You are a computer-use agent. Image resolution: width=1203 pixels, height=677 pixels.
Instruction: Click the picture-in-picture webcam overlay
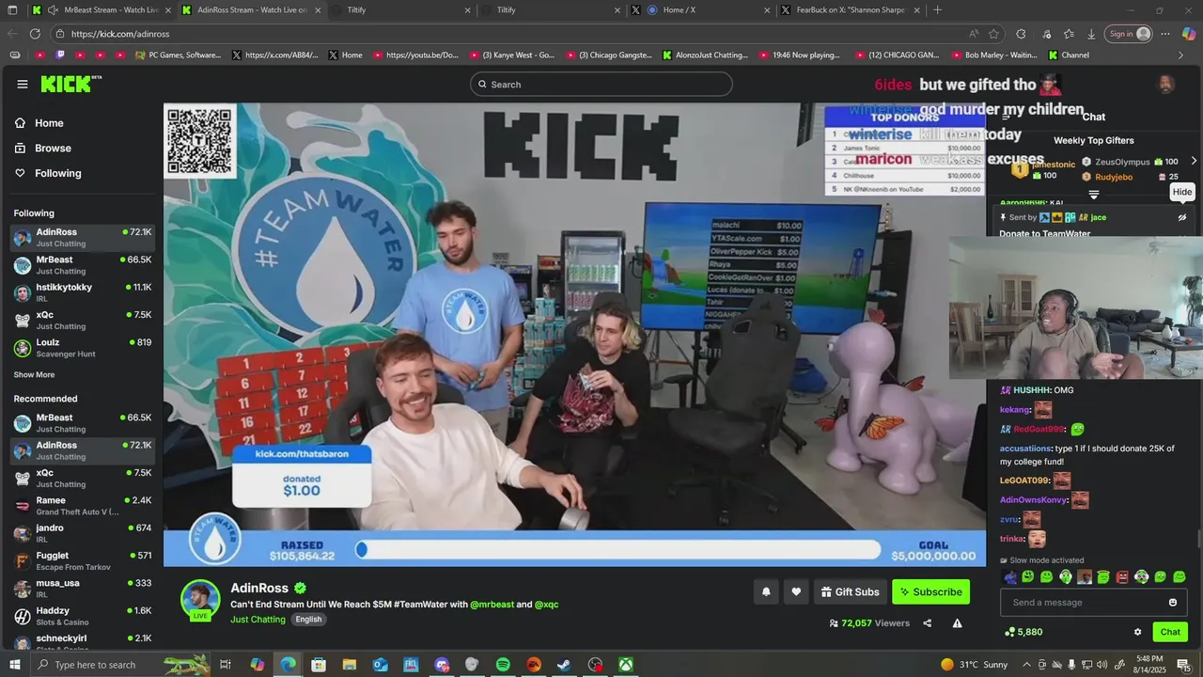tap(1076, 307)
